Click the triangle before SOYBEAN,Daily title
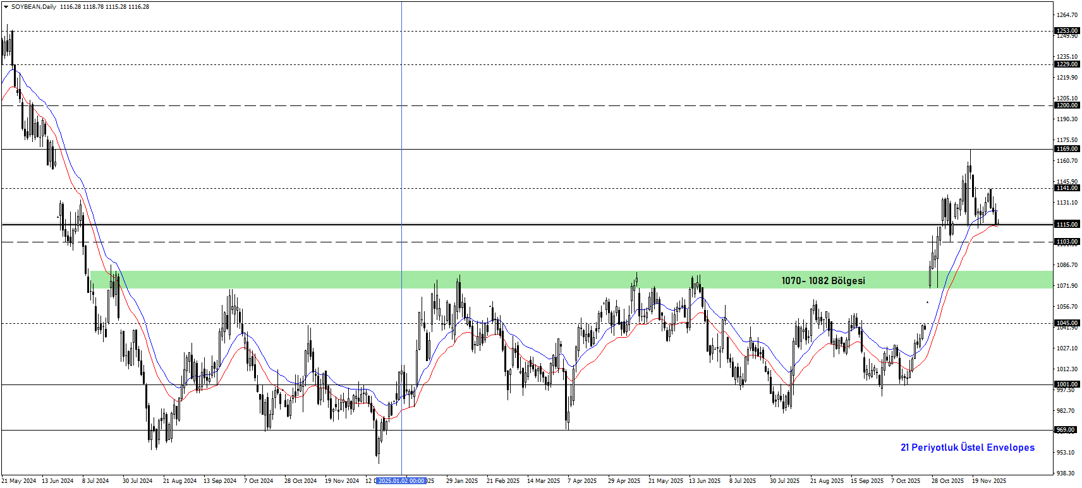 pyautogui.click(x=6, y=7)
